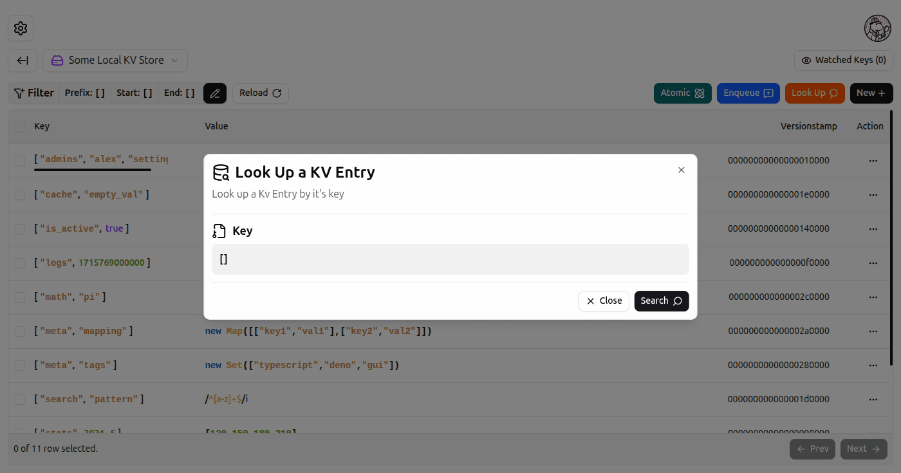Click the Key column header
Image resolution: width=901 pixels, height=473 pixels.
point(42,127)
